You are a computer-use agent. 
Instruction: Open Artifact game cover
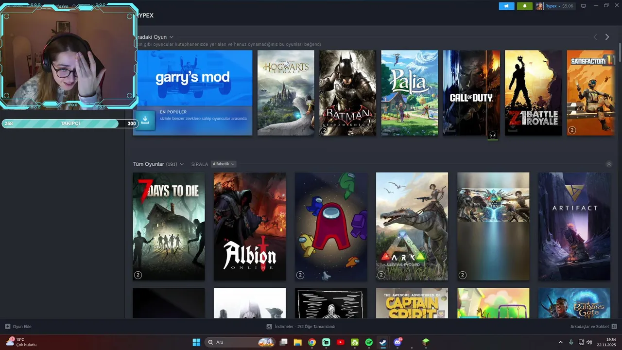(574, 227)
